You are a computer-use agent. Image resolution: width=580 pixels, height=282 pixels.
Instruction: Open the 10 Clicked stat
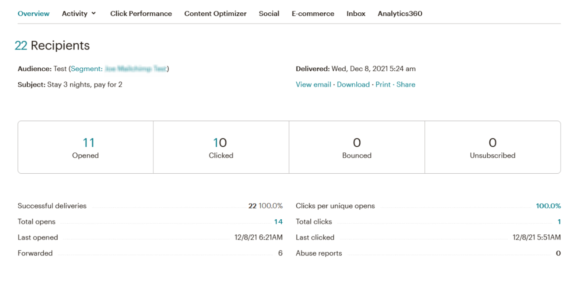(220, 143)
